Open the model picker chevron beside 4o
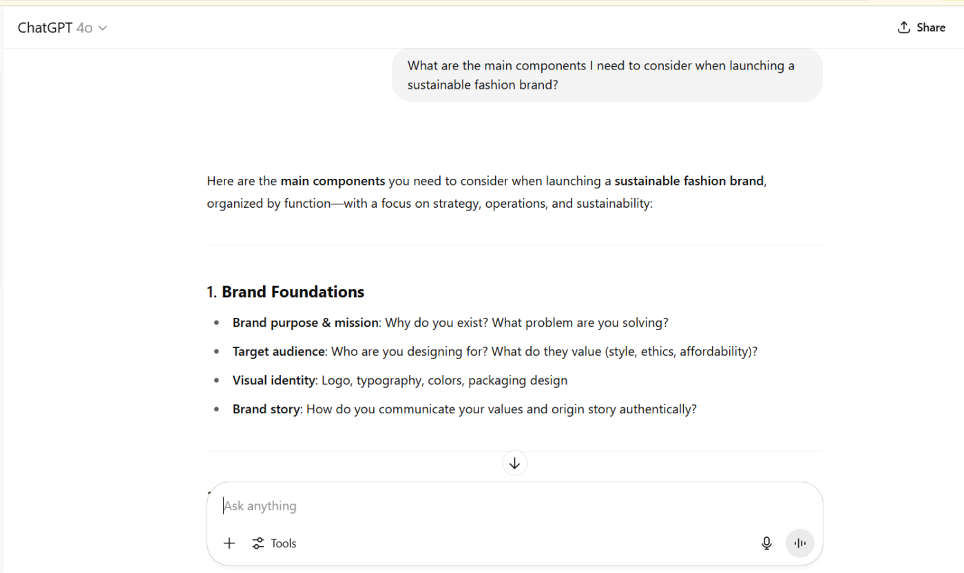 [x=103, y=28]
